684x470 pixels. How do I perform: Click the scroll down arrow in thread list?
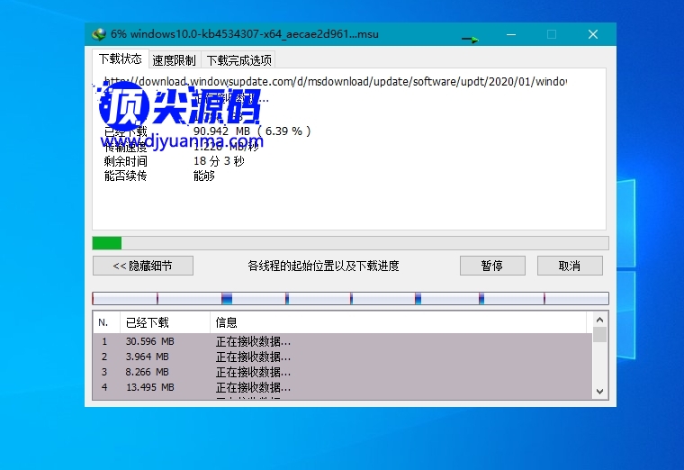[599, 391]
